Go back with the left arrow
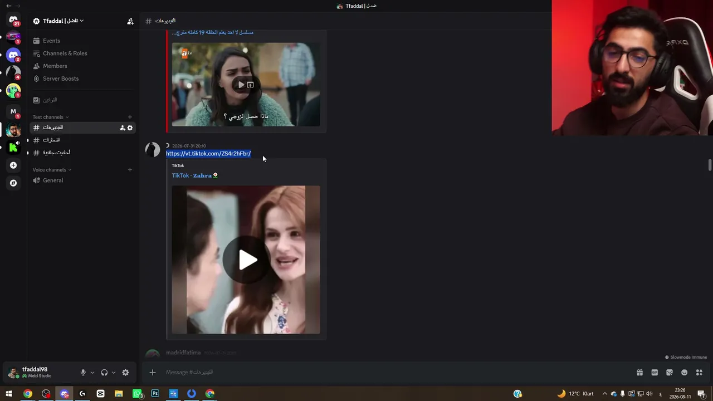 click(x=8, y=6)
